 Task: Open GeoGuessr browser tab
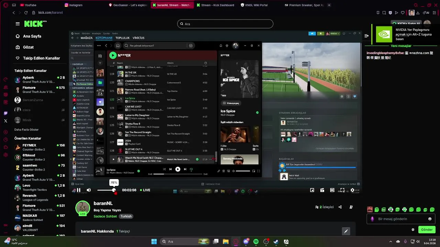point(128,5)
